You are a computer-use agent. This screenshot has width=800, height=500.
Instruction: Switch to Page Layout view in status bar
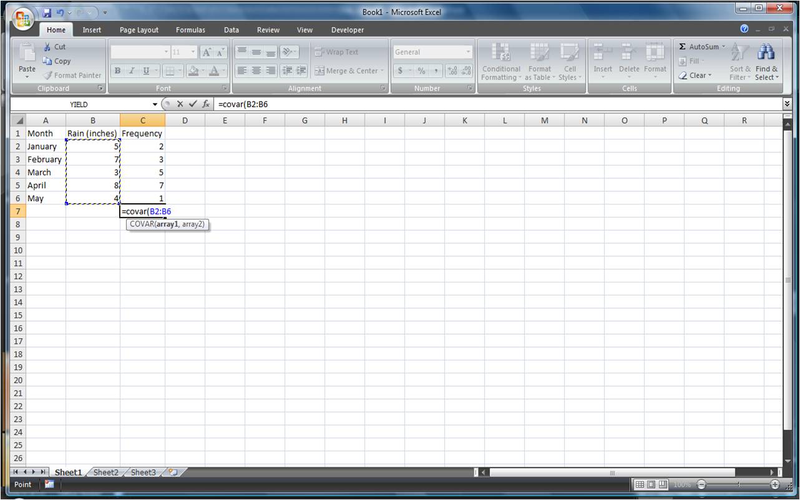click(651, 484)
